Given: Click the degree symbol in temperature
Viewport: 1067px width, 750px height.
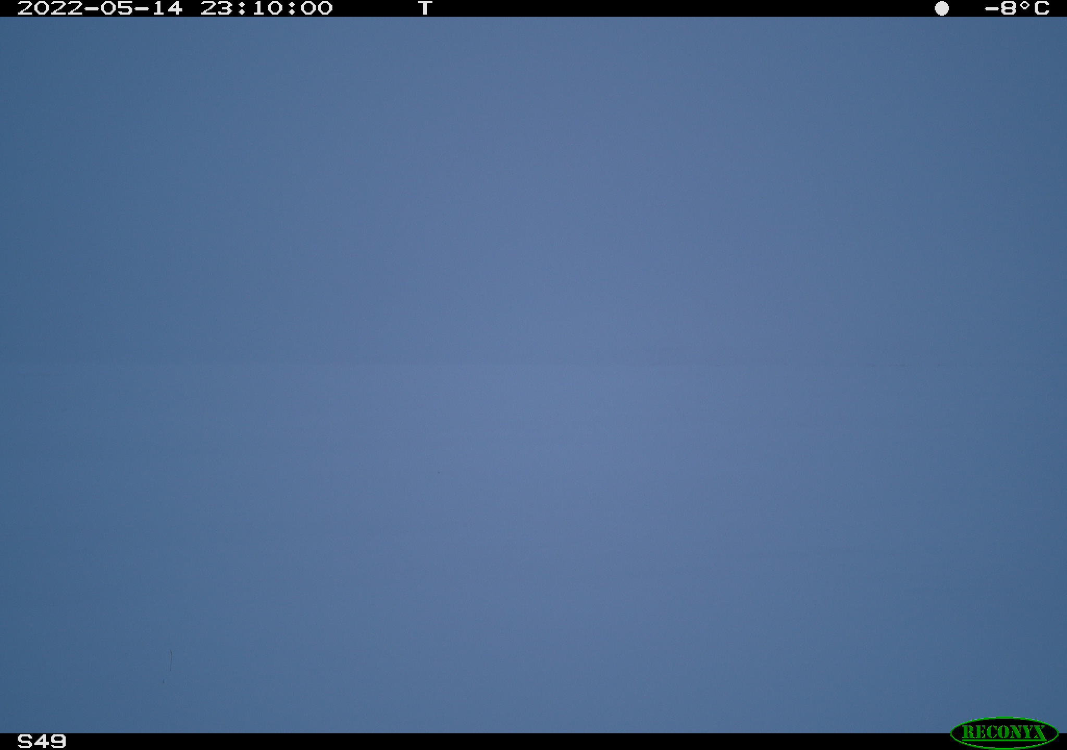Looking at the screenshot, I should [x=1024, y=5].
